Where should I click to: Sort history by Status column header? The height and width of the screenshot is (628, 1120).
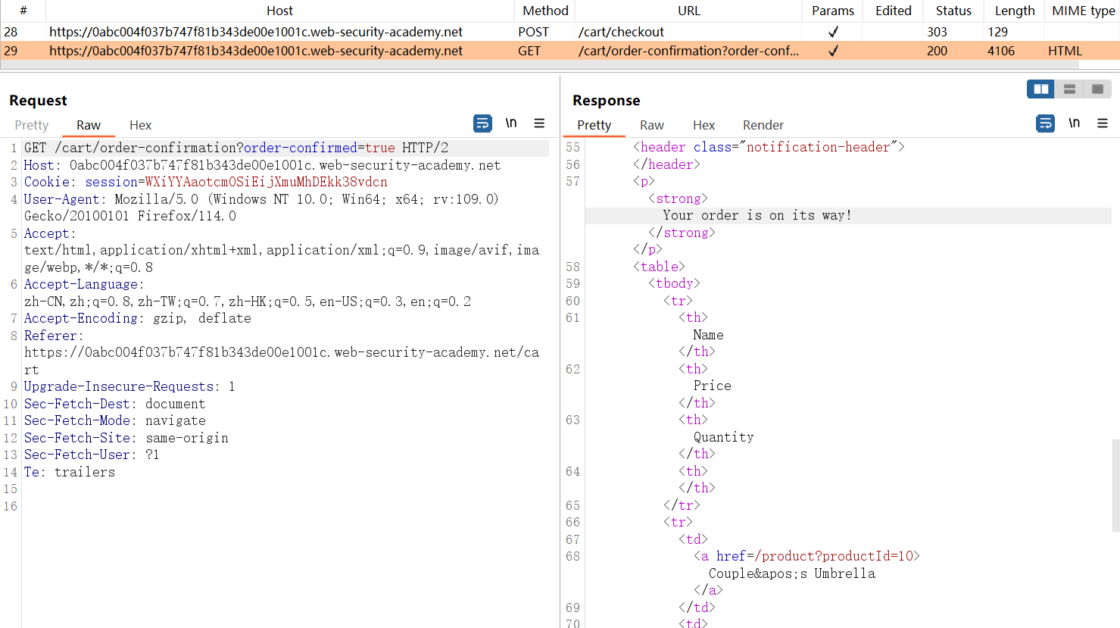pyautogui.click(x=953, y=11)
